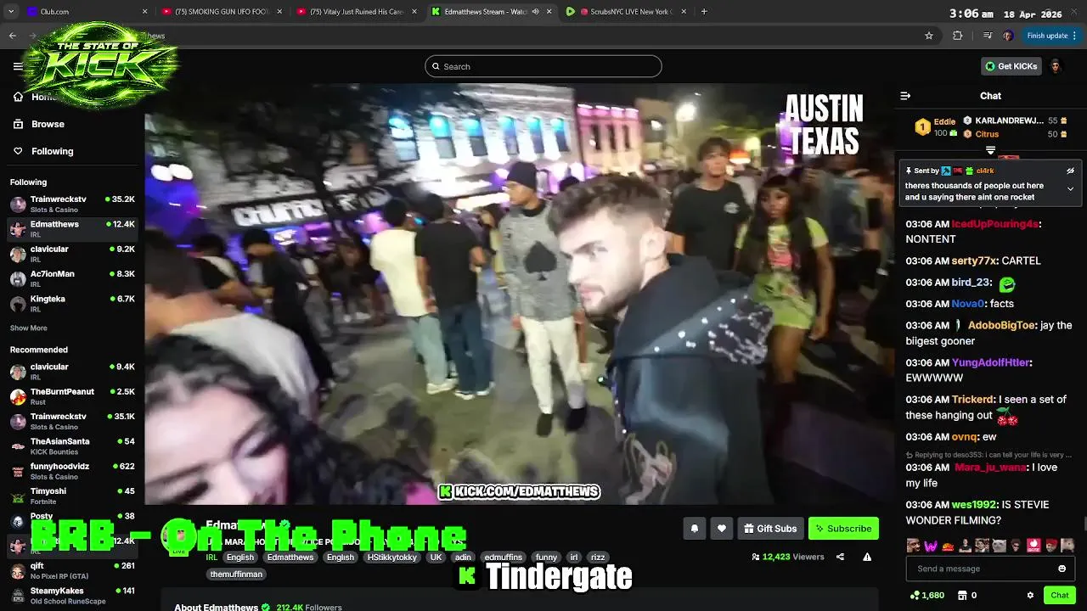Image resolution: width=1087 pixels, height=611 pixels.
Task: Click the funny tag
Action: pyautogui.click(x=546, y=558)
